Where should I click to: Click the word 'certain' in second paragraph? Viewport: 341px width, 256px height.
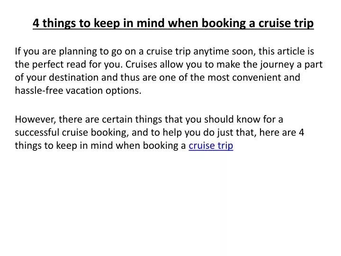117,119
